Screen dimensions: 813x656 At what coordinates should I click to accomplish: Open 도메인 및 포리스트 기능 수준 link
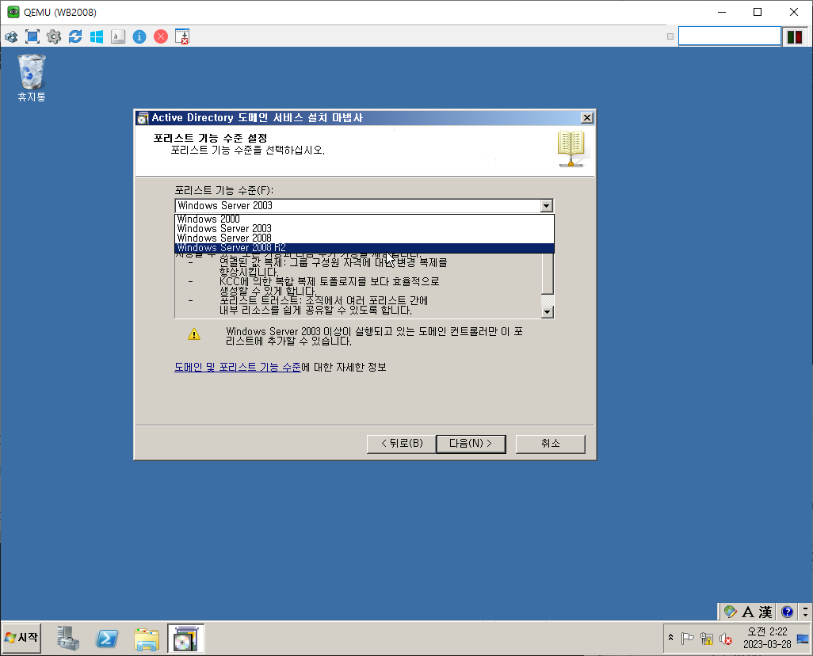click(238, 367)
